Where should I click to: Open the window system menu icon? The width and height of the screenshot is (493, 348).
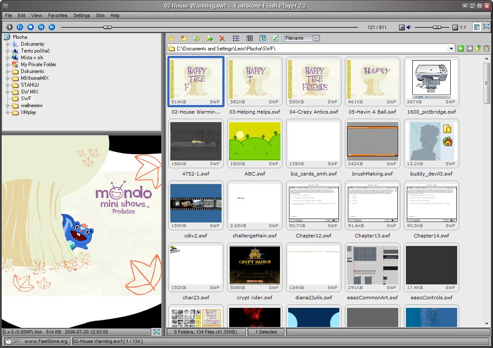coord(5,6)
